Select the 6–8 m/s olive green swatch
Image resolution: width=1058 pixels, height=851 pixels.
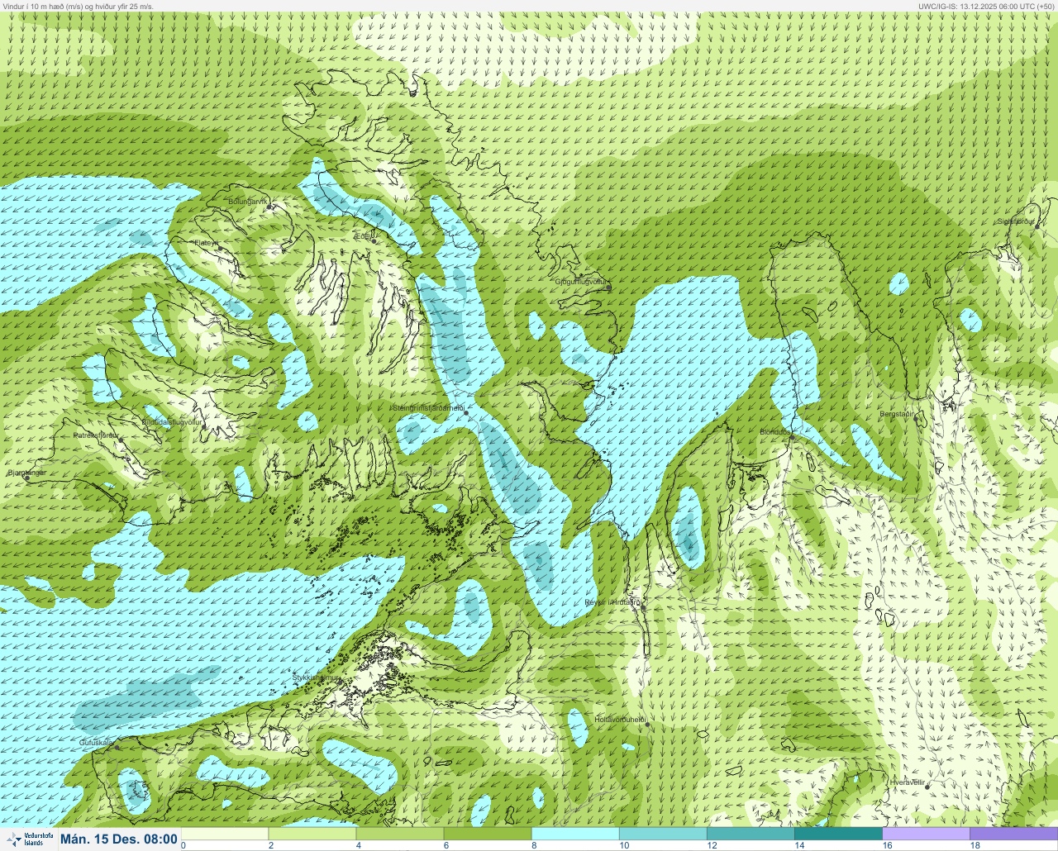tap(488, 834)
